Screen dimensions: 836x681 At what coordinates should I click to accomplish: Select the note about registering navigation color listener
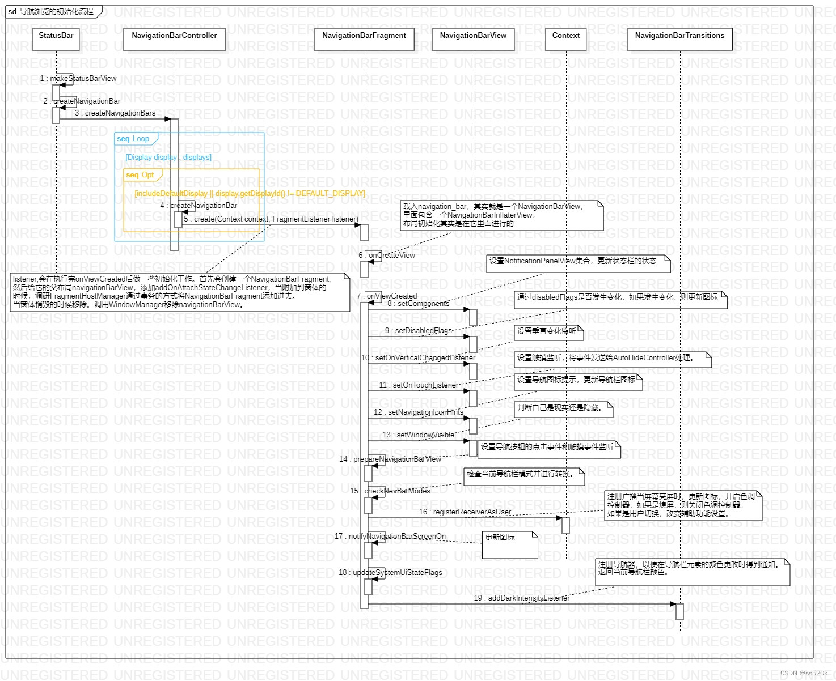tap(694, 572)
